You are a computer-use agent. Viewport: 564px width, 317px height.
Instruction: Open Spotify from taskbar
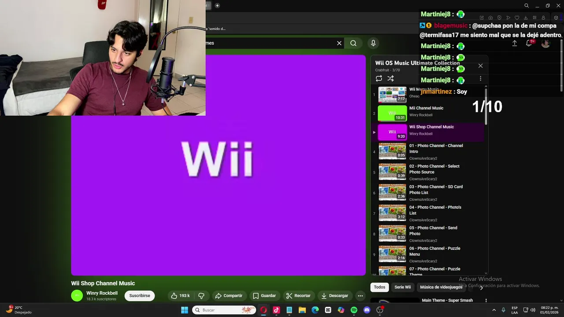(354, 310)
